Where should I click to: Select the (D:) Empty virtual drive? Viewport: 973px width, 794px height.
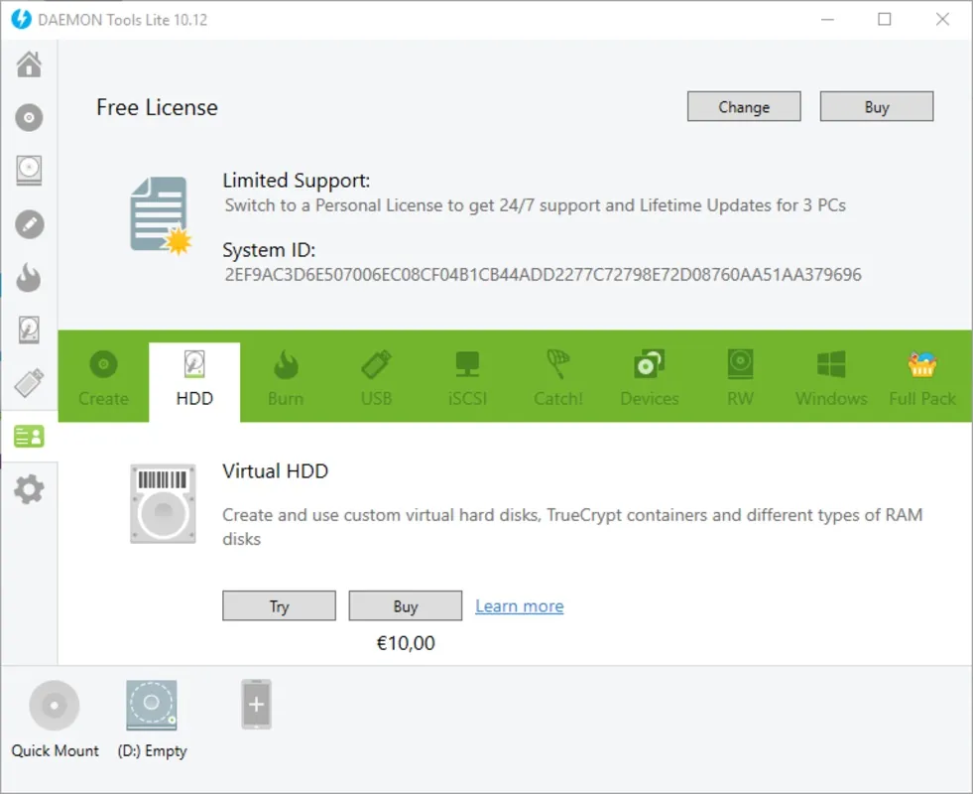point(152,721)
